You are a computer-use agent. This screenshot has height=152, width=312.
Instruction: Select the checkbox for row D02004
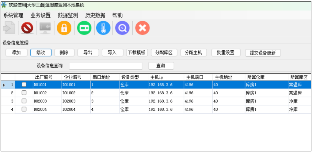pos(24,109)
